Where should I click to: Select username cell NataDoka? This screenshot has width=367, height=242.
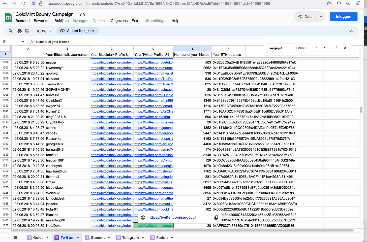point(67,226)
